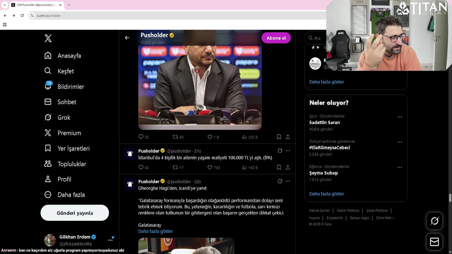452x254 pixels.
Task: Reload the browser page
Action: tap(22, 16)
